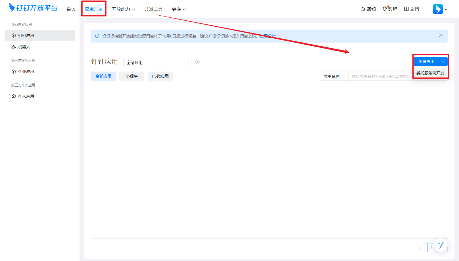Select 机器人 in the sidebar
Screen dimensions: 459x261
40,47
